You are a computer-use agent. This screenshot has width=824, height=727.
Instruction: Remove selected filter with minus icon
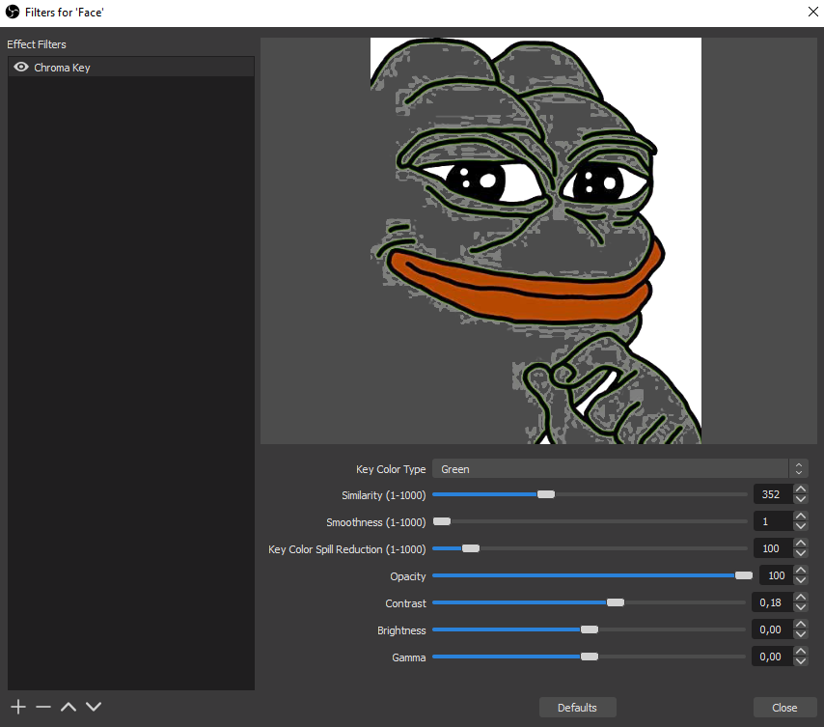(x=43, y=707)
